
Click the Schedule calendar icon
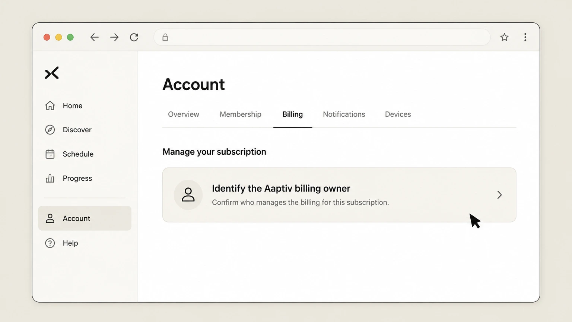[x=50, y=154]
